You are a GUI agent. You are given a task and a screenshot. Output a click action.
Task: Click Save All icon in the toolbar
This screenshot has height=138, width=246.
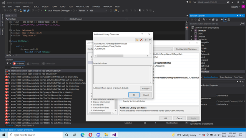click(28, 10)
